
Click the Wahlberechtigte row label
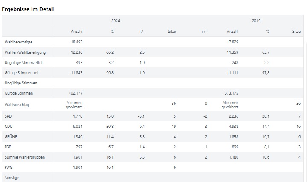tap(19, 42)
